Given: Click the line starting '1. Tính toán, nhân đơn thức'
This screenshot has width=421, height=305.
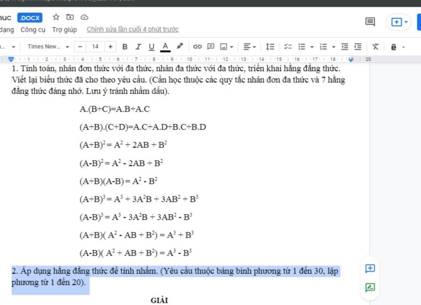Looking at the screenshot, I should [176, 69].
